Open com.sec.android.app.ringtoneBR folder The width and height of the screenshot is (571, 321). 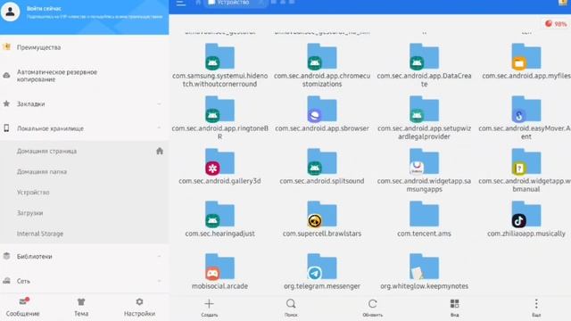click(x=219, y=118)
